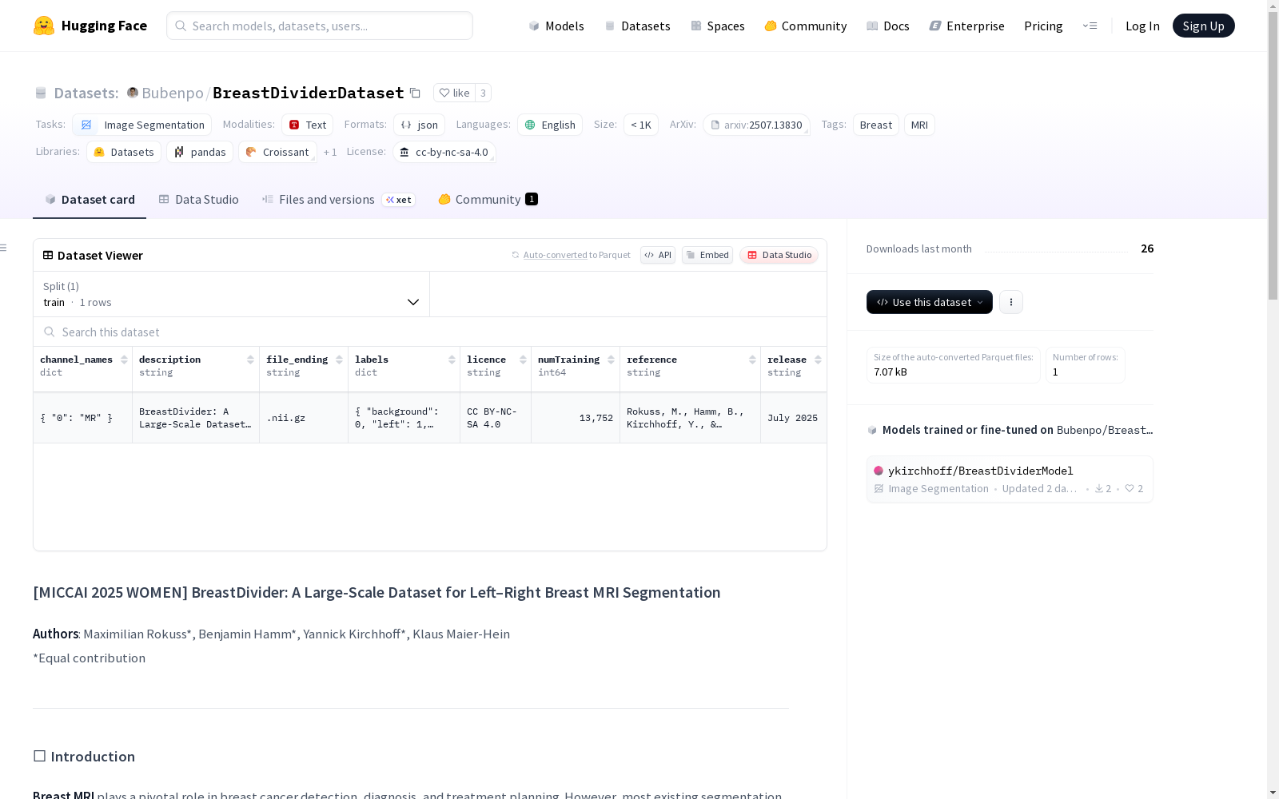Image resolution: width=1279 pixels, height=799 pixels.
Task: Switch to the Dataset card tab
Action: point(90,199)
